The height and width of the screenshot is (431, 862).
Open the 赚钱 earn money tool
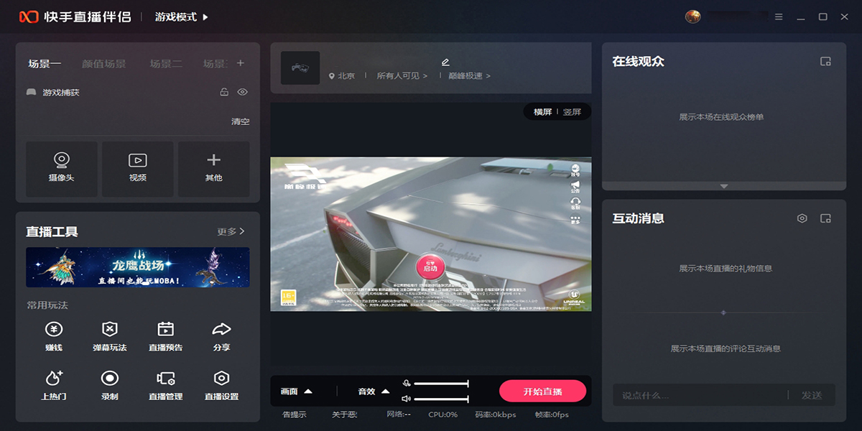point(54,337)
